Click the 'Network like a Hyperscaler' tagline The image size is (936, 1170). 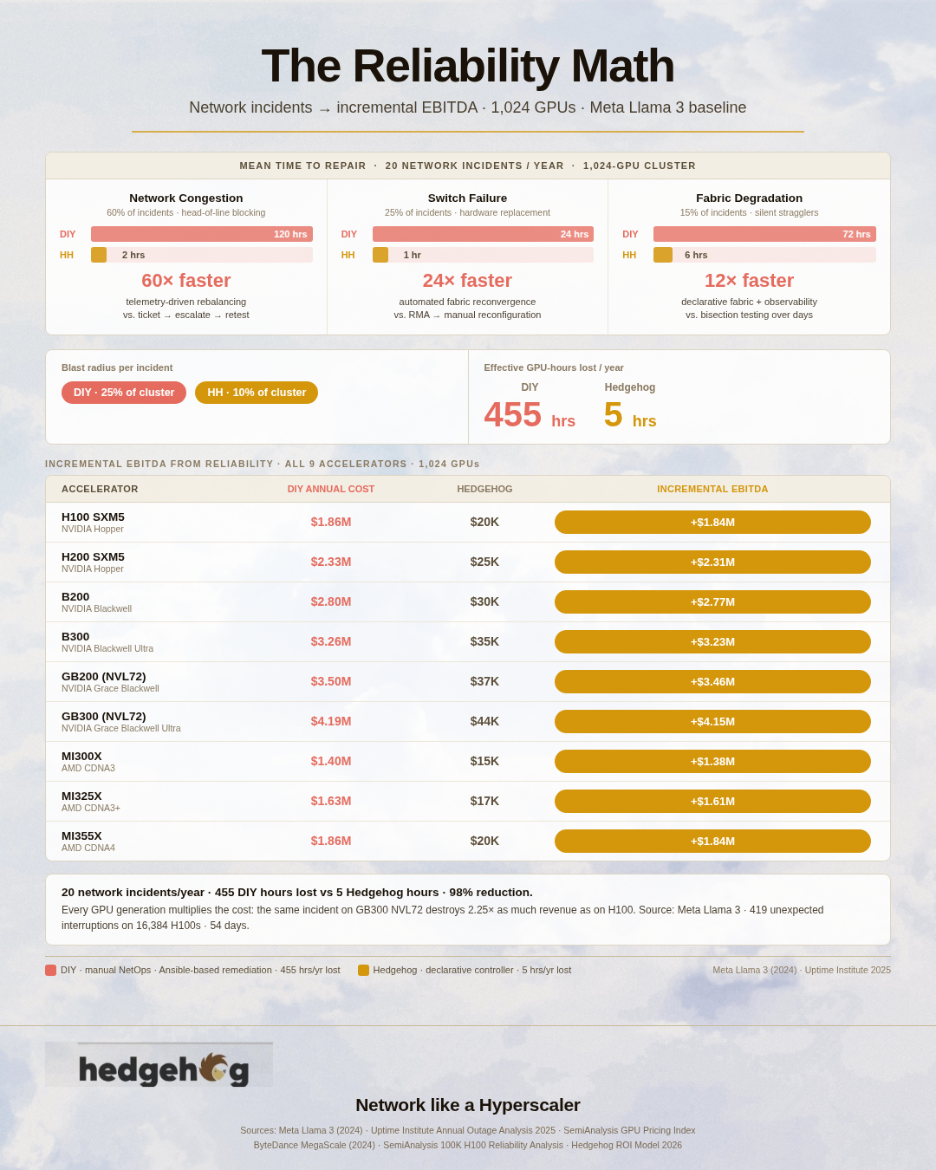click(468, 1105)
